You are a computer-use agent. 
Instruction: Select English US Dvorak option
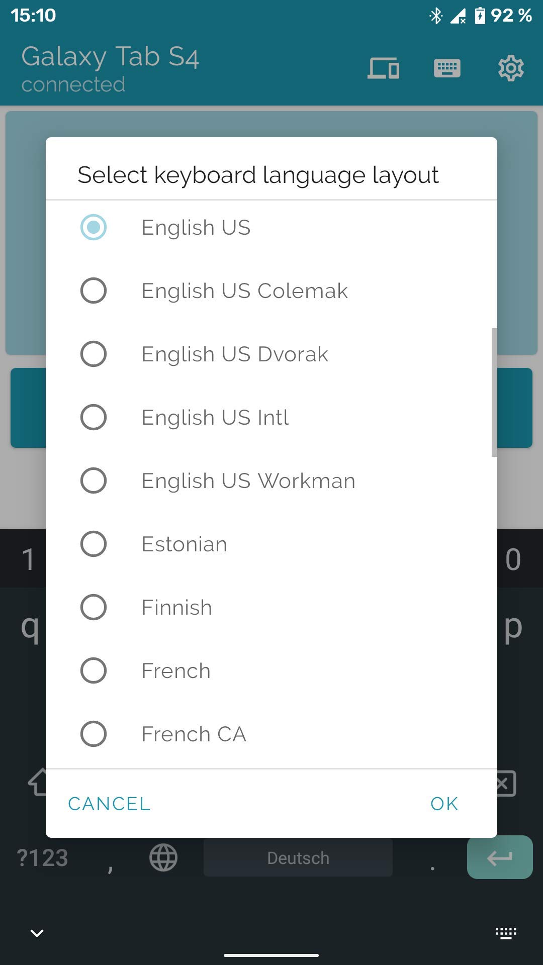94,354
